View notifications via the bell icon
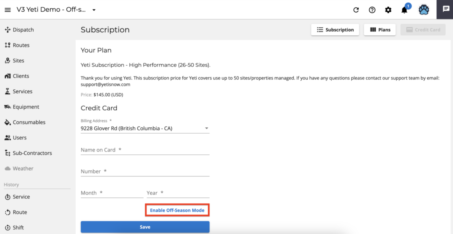This screenshot has height=234, width=453. coord(404,10)
